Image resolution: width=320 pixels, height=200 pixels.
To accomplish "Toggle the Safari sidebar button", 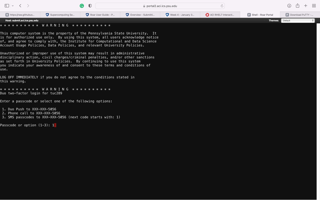I will click(7, 6).
